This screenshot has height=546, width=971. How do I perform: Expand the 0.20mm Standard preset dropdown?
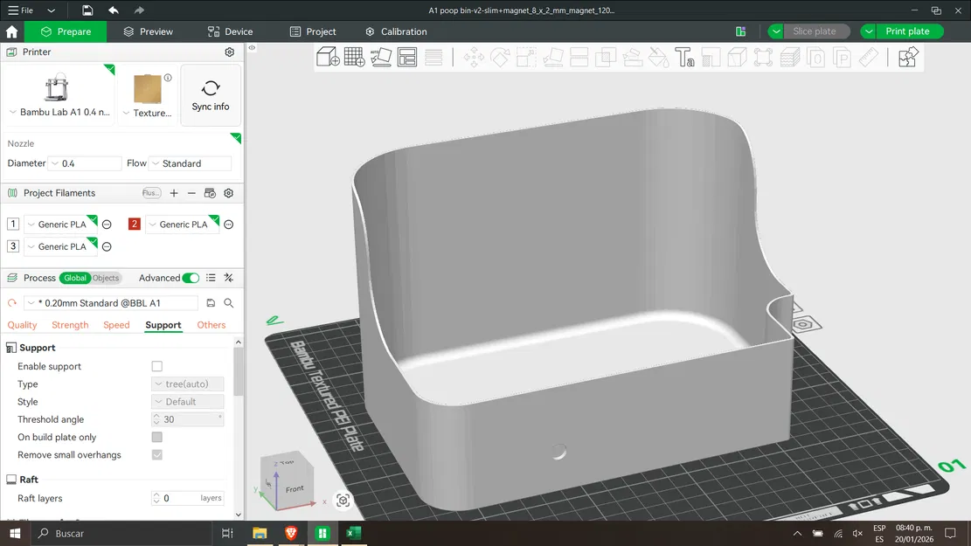pyautogui.click(x=109, y=303)
